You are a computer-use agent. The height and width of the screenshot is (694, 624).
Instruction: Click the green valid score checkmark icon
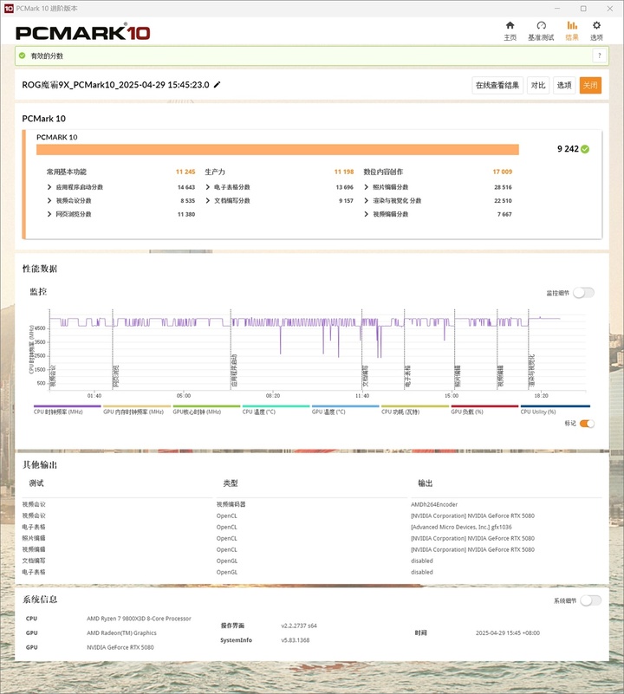click(23, 55)
